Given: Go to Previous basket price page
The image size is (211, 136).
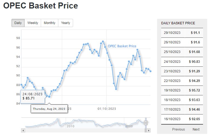Looking at the screenshot, I should pos(178,129).
